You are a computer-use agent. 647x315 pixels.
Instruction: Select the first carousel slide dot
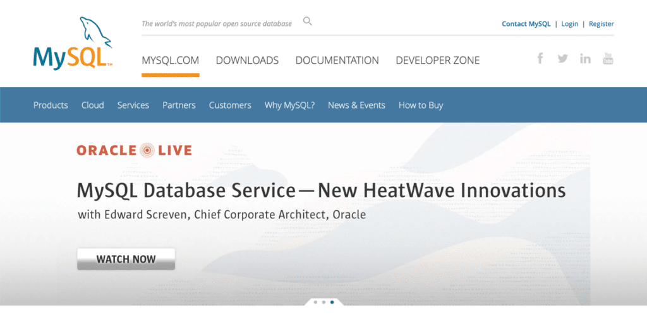pos(315,302)
